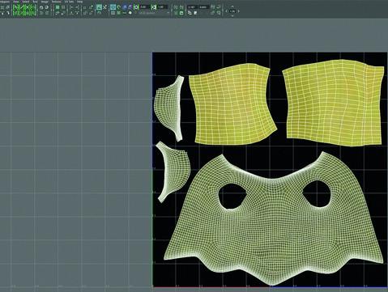Click the first green bracket icon beside numeric field
388x292 pixels.
click(x=136, y=7)
